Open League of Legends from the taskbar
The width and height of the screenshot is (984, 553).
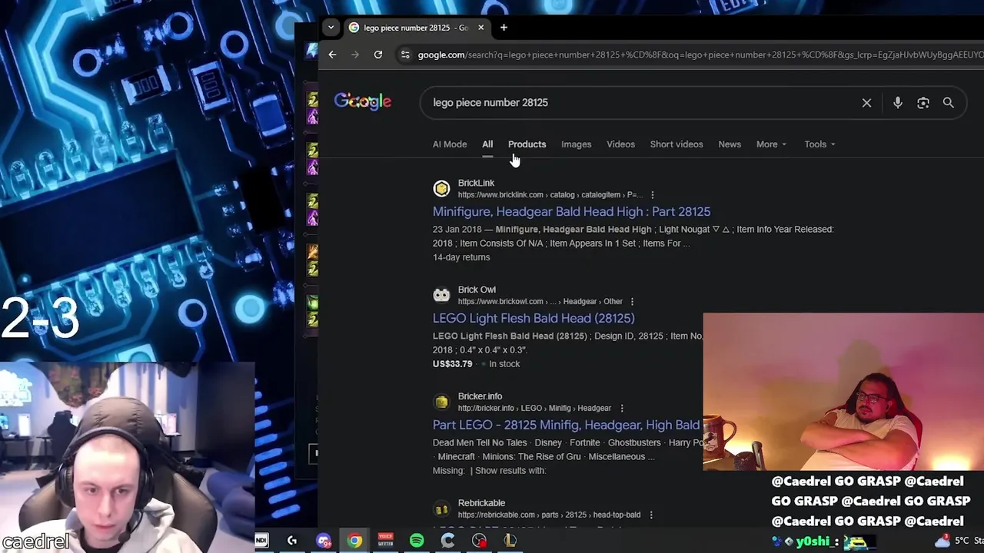(510, 541)
